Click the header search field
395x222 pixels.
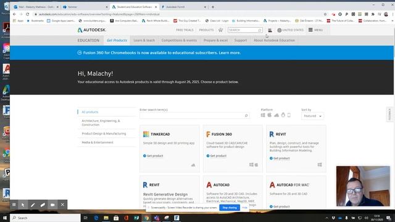[x=245, y=30]
